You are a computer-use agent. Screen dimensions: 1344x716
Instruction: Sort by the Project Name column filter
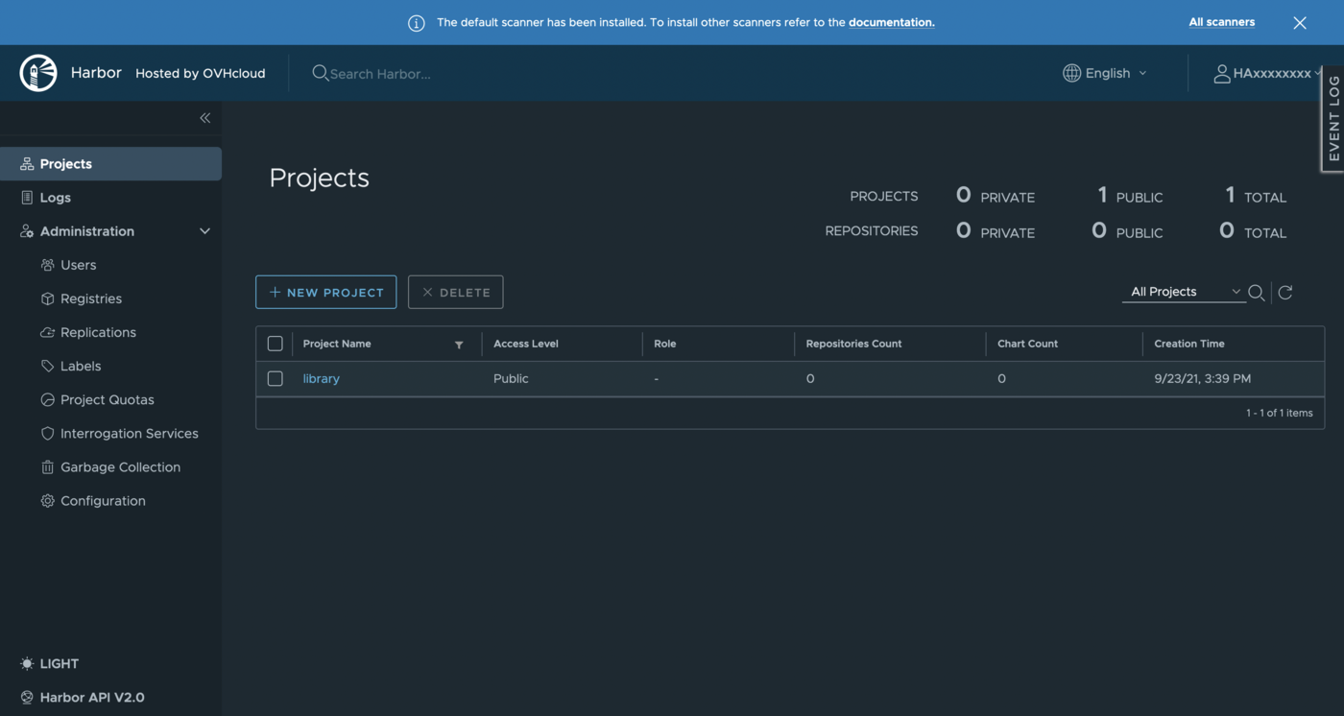click(x=459, y=344)
